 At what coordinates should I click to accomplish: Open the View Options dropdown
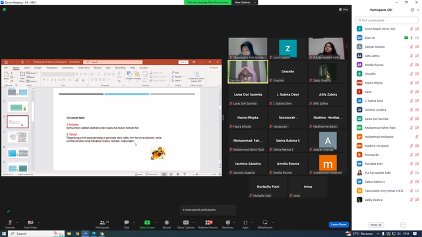[x=245, y=3]
